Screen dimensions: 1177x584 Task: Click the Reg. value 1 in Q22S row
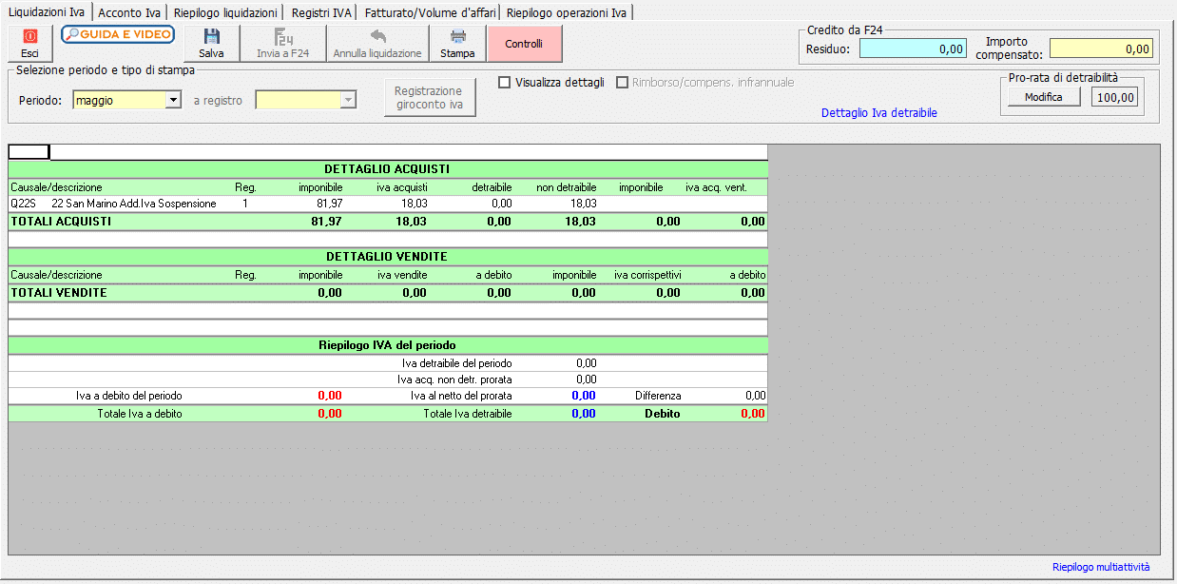click(245, 204)
